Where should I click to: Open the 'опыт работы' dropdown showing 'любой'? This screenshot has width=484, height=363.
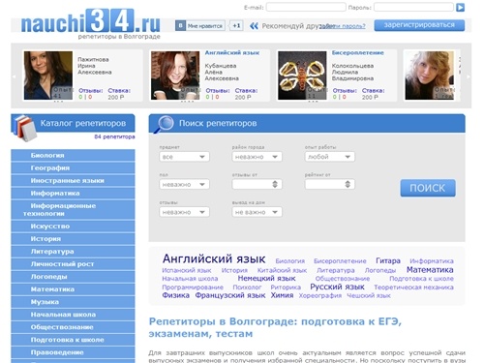tap(330, 157)
